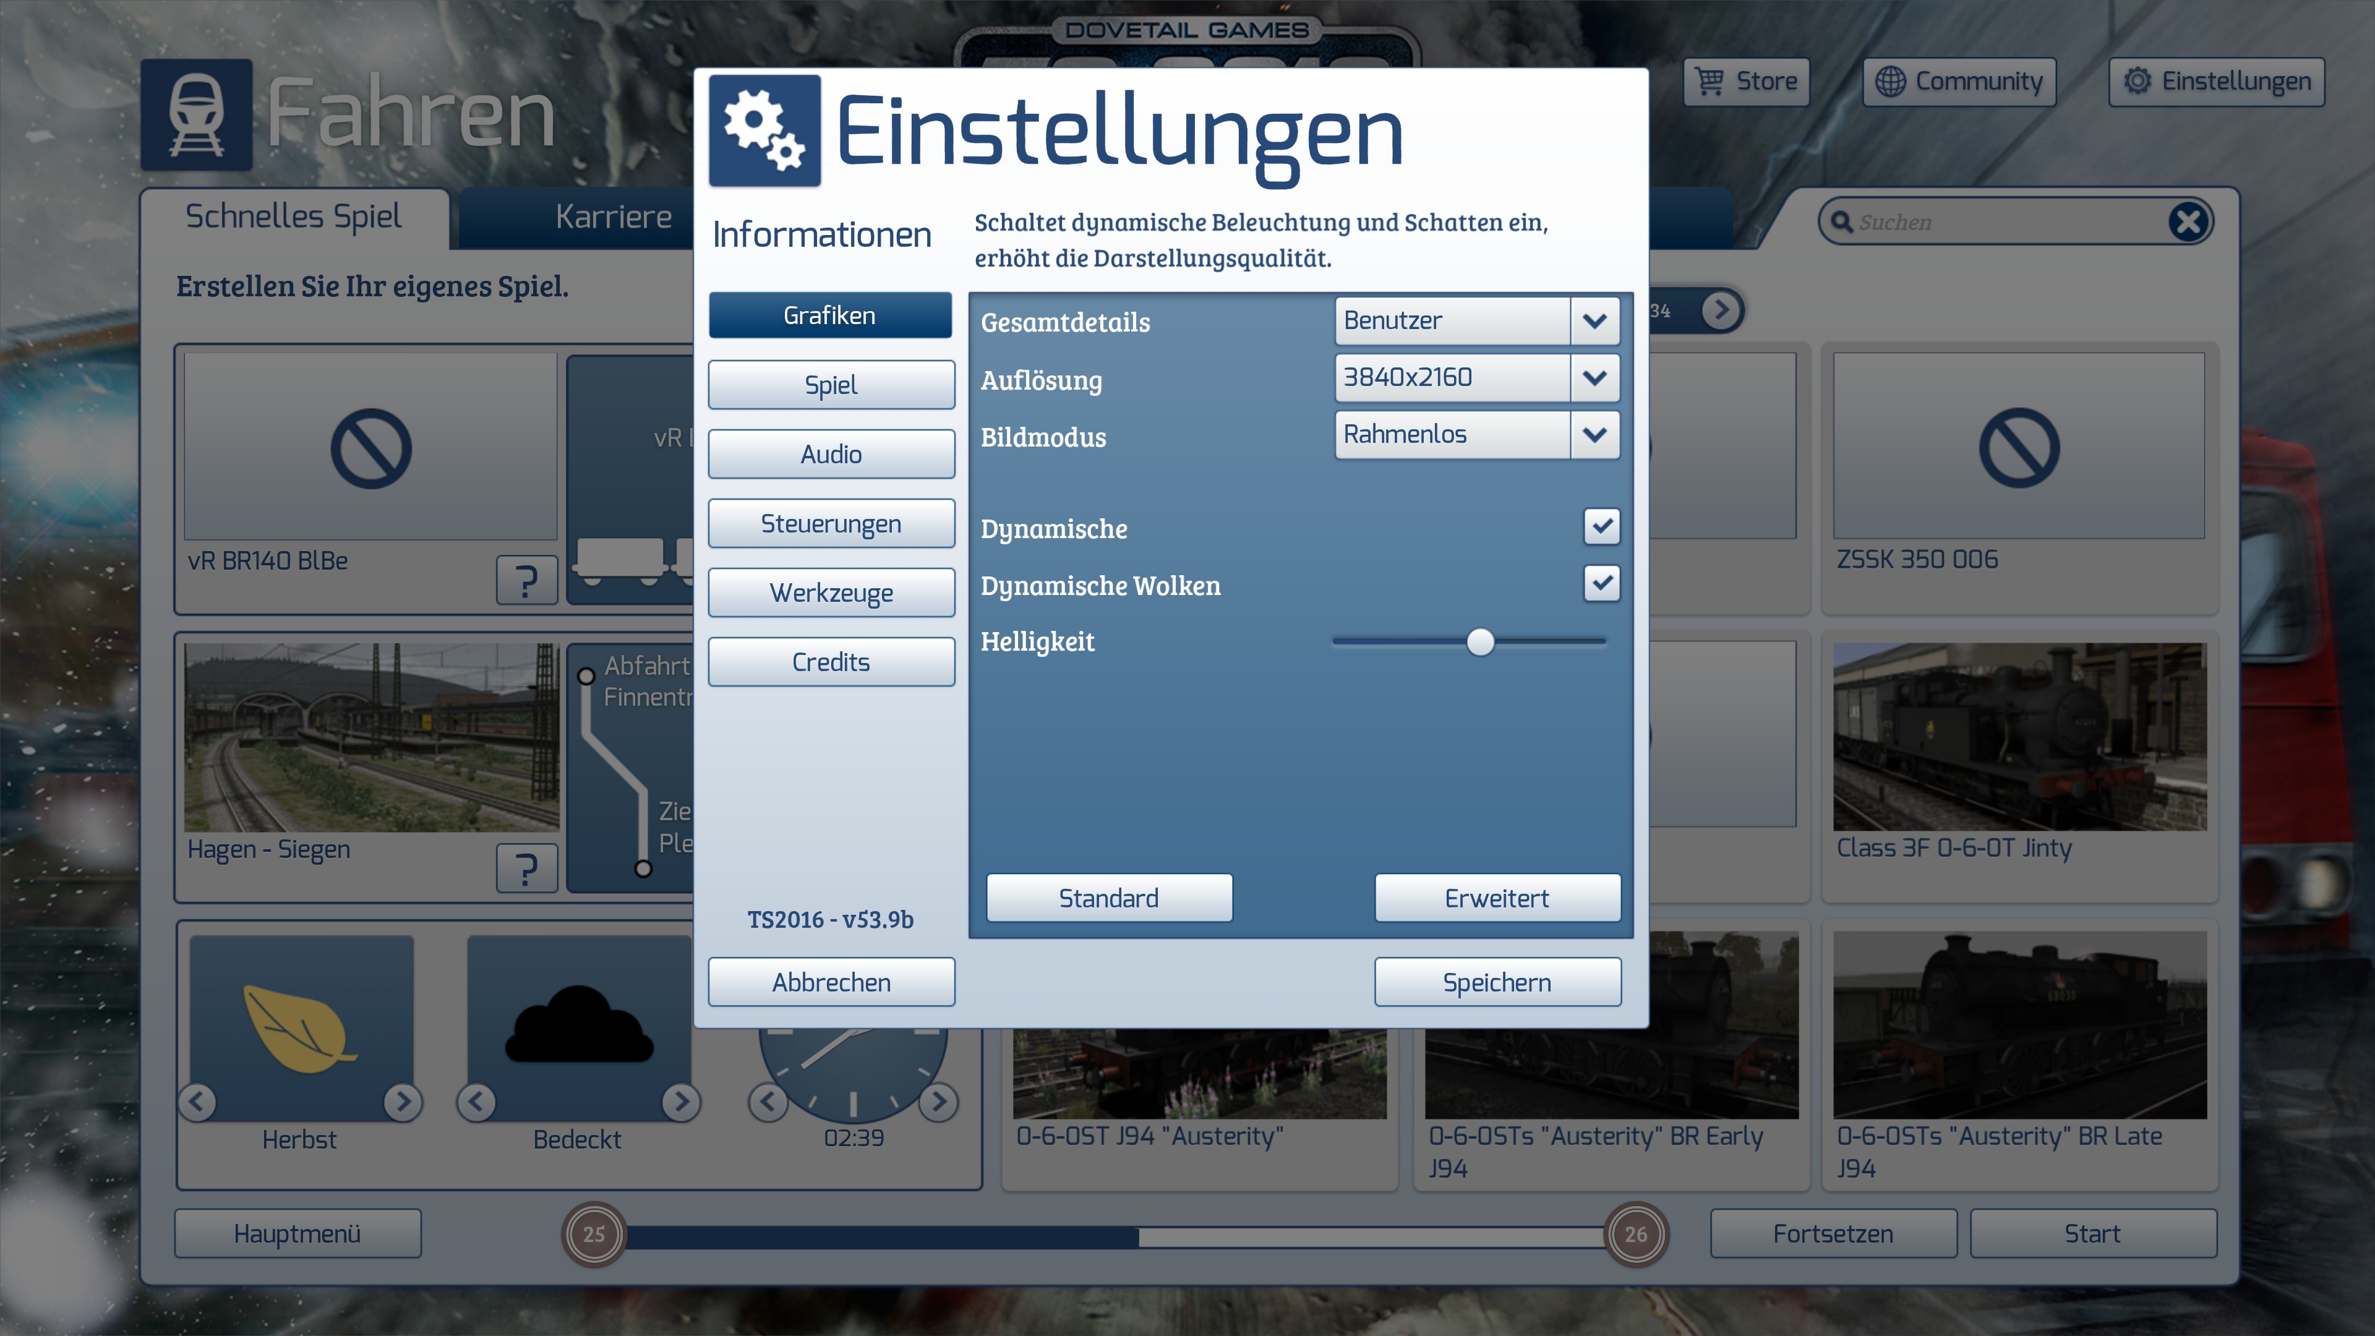Click question mark on Hagen - Siegen route
This screenshot has height=1336, width=2375.
tap(526, 868)
